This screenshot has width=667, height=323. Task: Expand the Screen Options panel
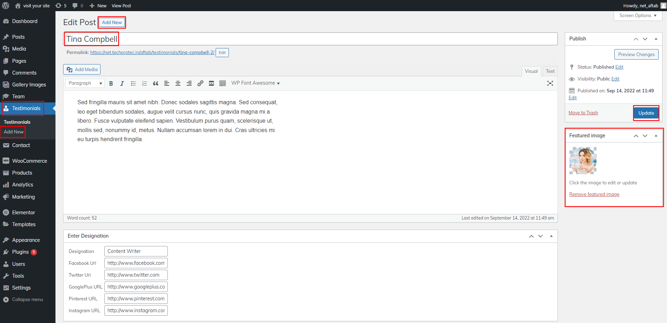click(638, 16)
